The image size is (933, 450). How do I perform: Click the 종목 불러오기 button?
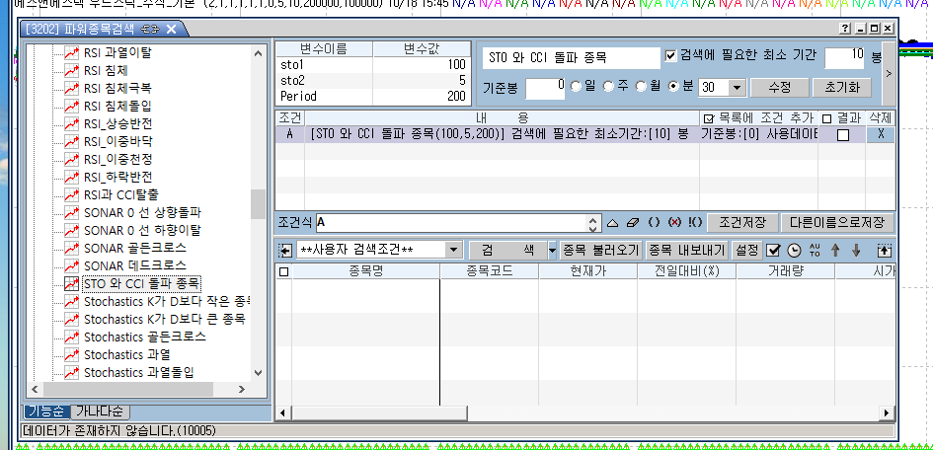602,251
